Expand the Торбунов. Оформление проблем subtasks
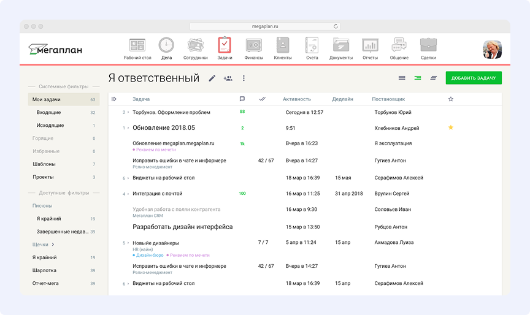Screen dimensions: 530x315 pos(128,113)
